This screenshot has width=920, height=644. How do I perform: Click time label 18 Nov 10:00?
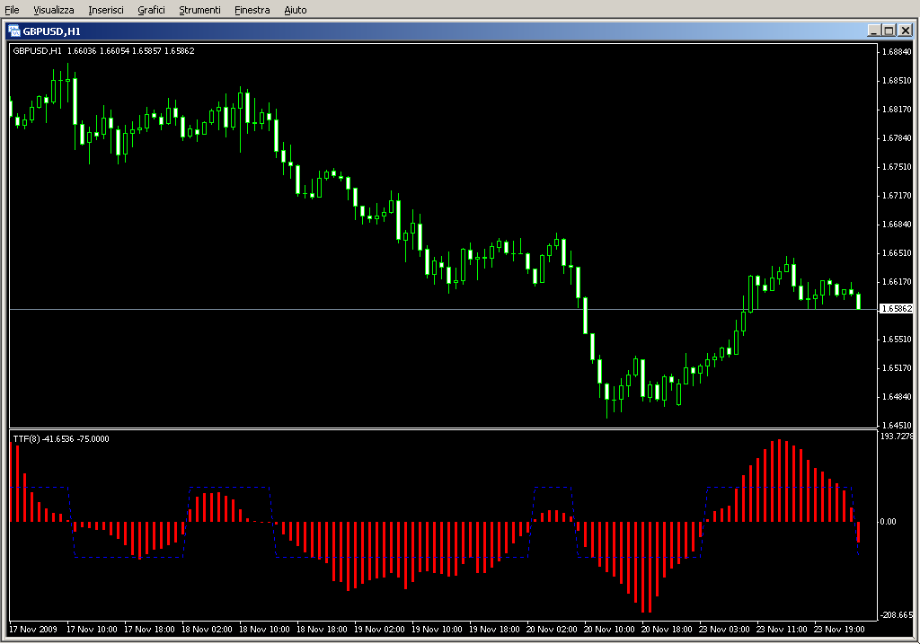264,630
